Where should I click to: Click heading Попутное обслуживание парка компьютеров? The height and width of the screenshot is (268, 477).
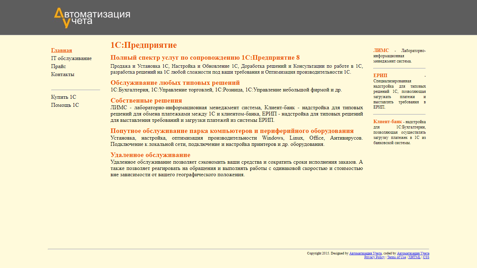232,131
